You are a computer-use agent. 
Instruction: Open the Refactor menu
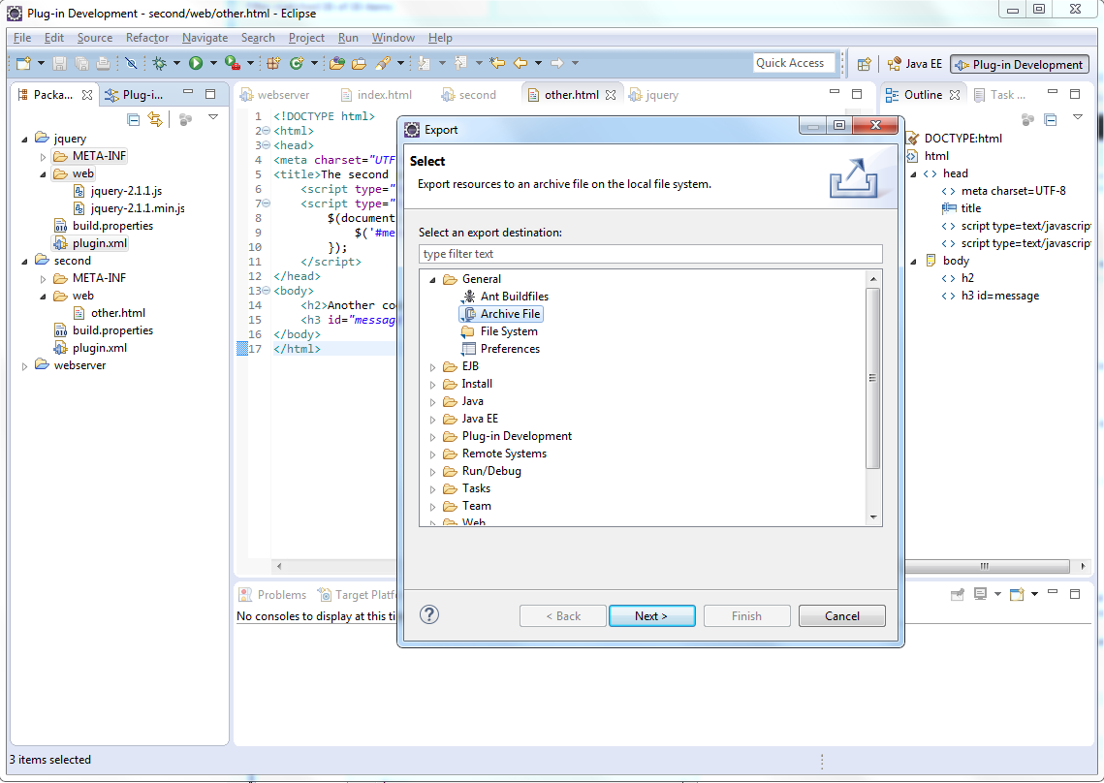[x=147, y=38]
